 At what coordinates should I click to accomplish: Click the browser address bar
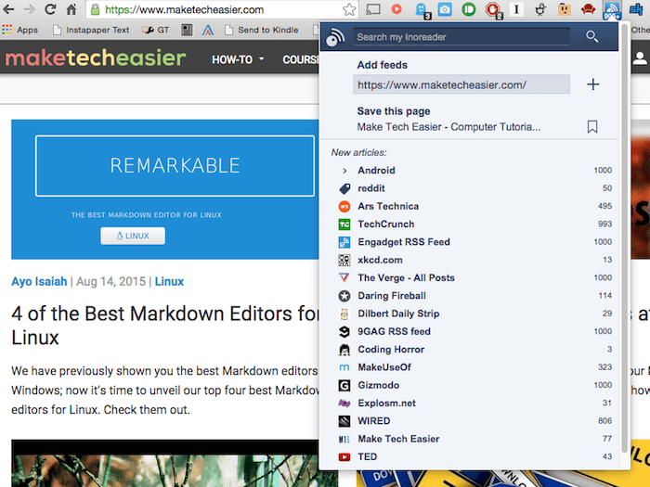point(222,9)
